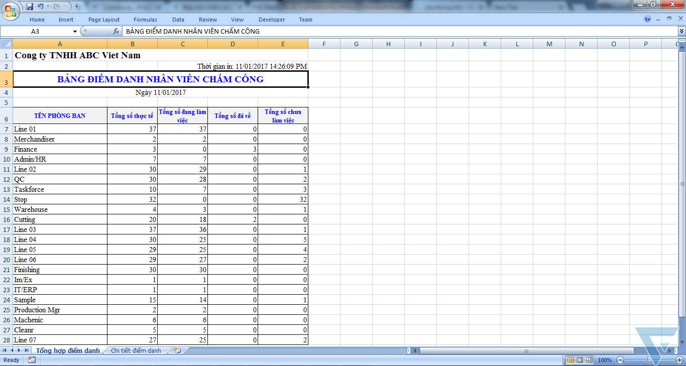Screen dimensions: 686x366
Task: Open the Developer ribbon tab
Action: click(x=272, y=20)
